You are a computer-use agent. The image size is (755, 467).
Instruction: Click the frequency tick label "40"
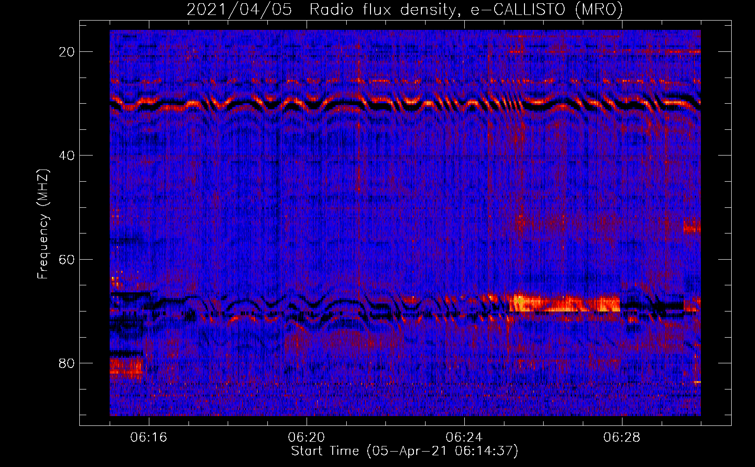67,156
